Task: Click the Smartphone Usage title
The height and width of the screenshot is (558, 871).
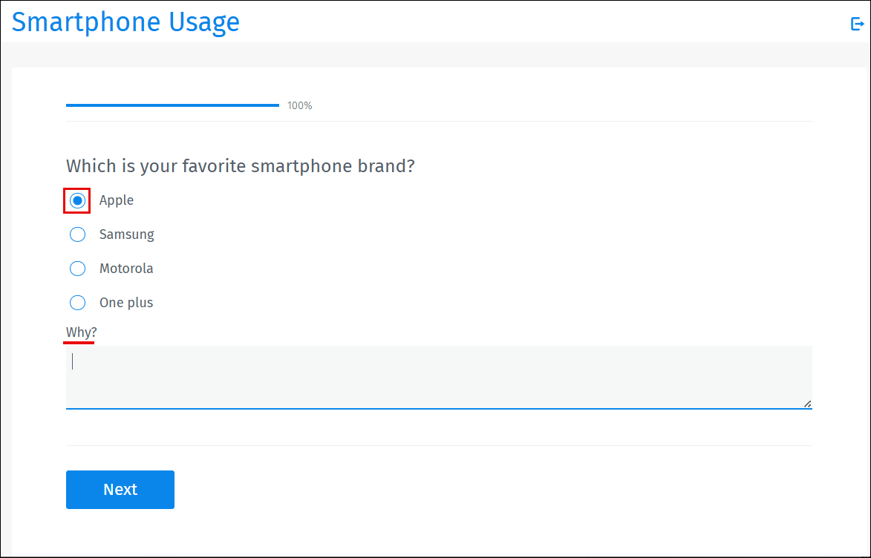Action: tap(125, 22)
